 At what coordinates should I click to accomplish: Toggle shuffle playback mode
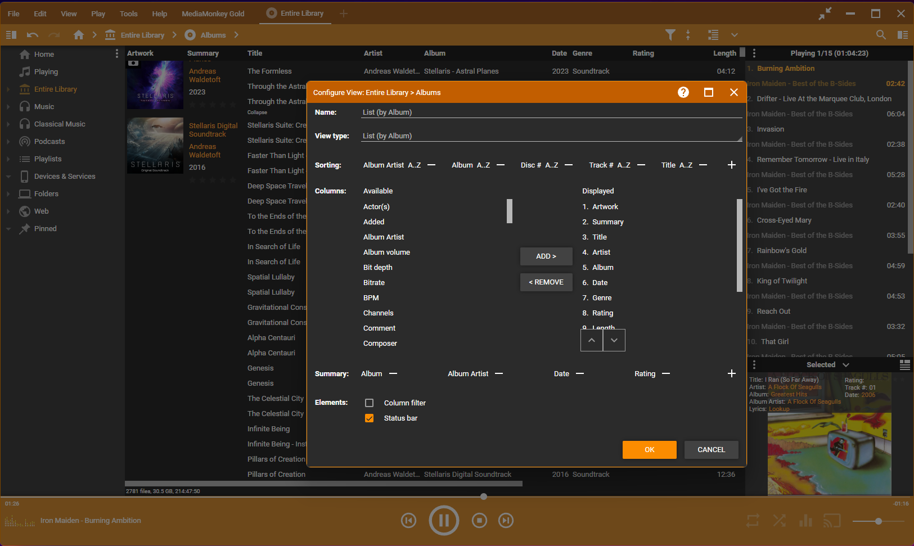779,521
